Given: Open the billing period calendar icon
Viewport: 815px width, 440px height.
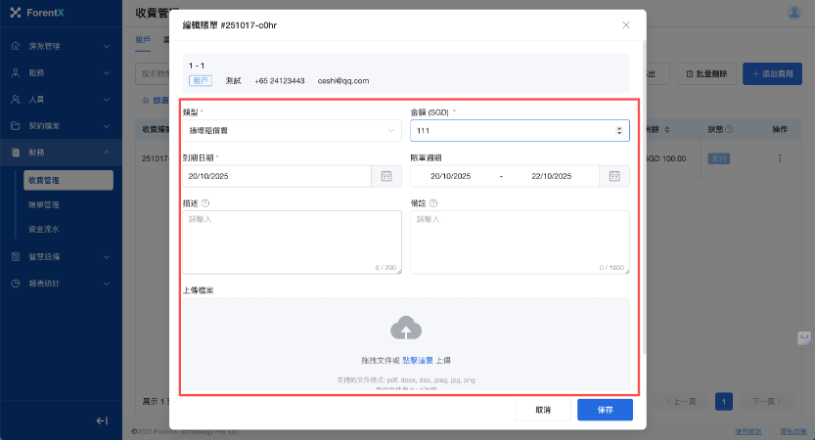Looking at the screenshot, I should pyautogui.click(x=614, y=176).
